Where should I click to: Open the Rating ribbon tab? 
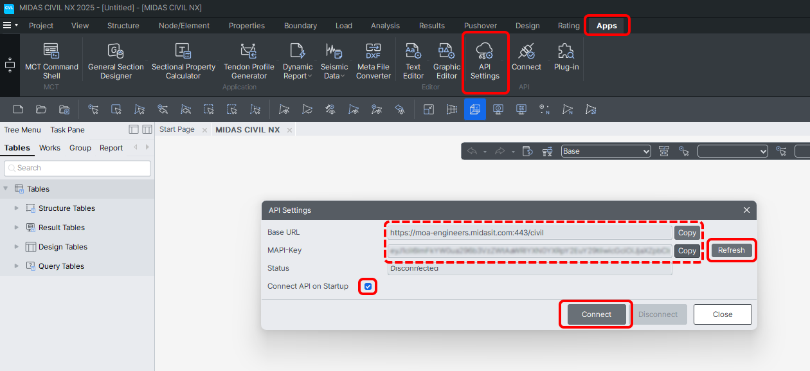coord(569,26)
